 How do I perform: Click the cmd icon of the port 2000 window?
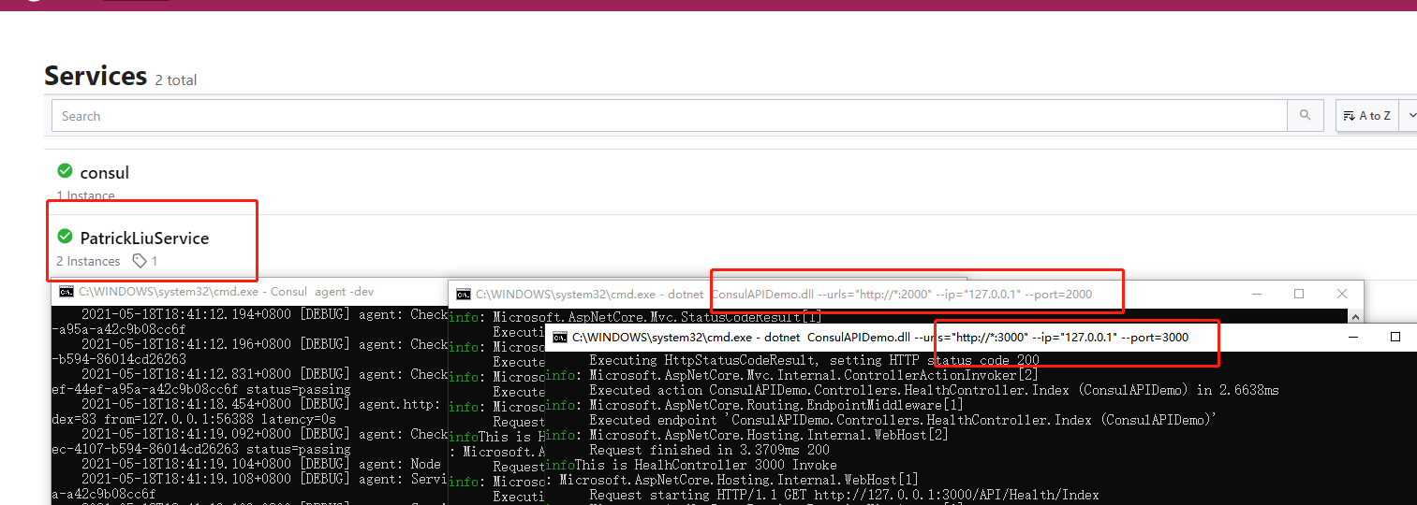464,294
